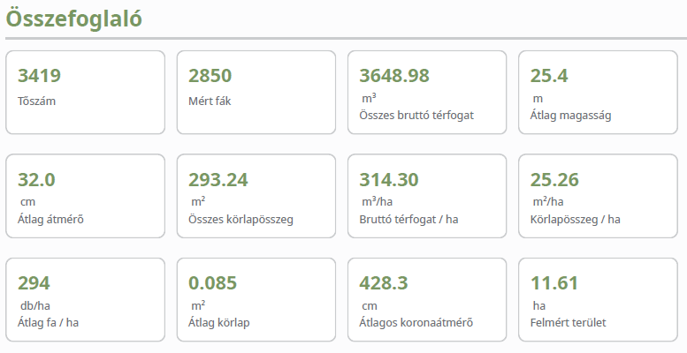687x353 pixels.
Task: Select the 32.0 diameter value
Action: pyautogui.click(x=36, y=180)
